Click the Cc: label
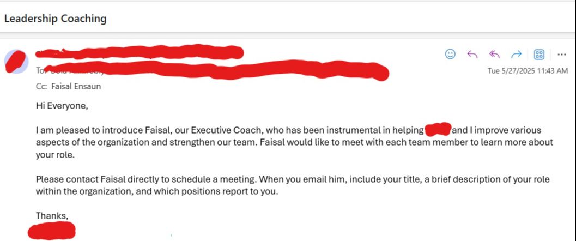This screenshot has height=241, width=576. [x=41, y=86]
